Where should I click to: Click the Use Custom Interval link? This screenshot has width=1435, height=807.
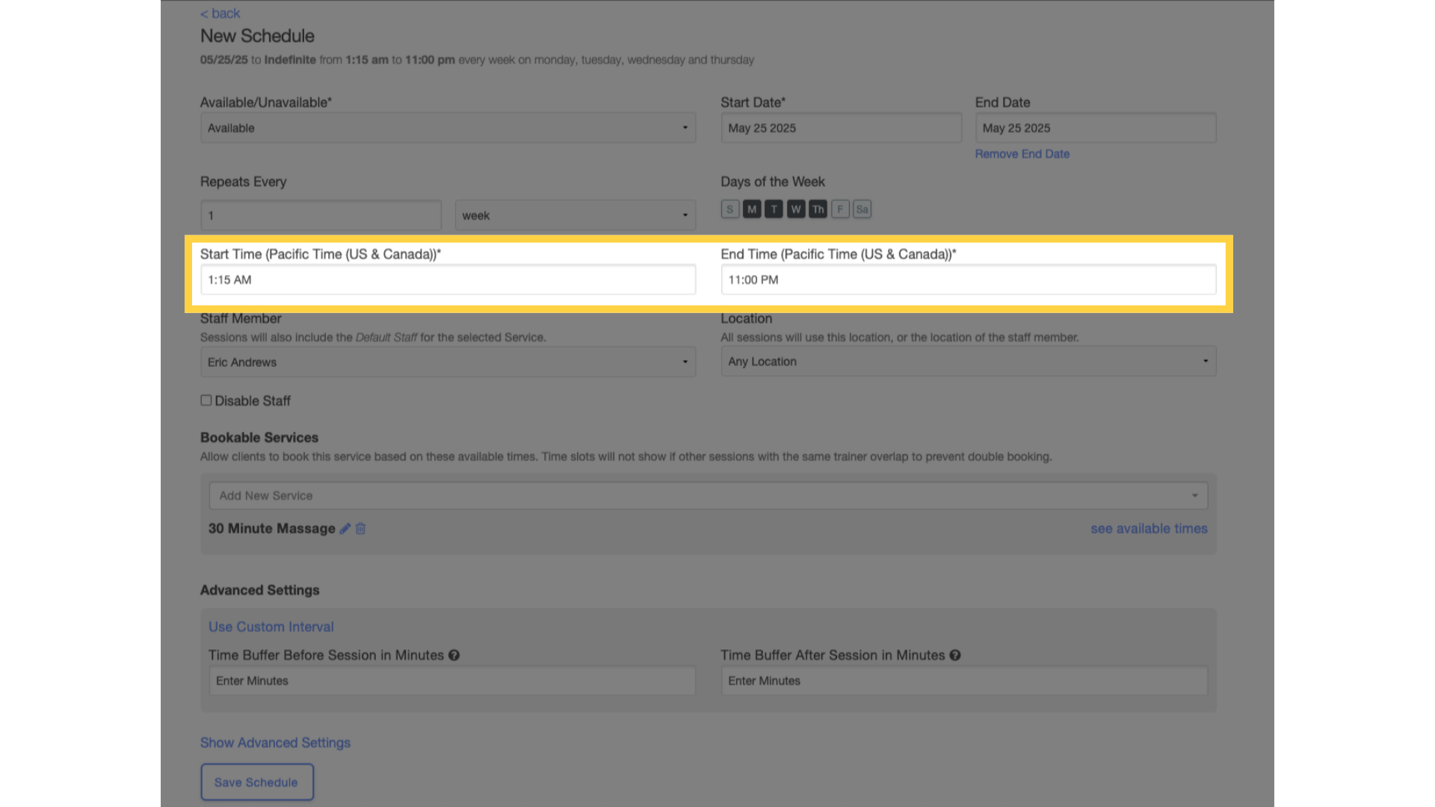(271, 627)
